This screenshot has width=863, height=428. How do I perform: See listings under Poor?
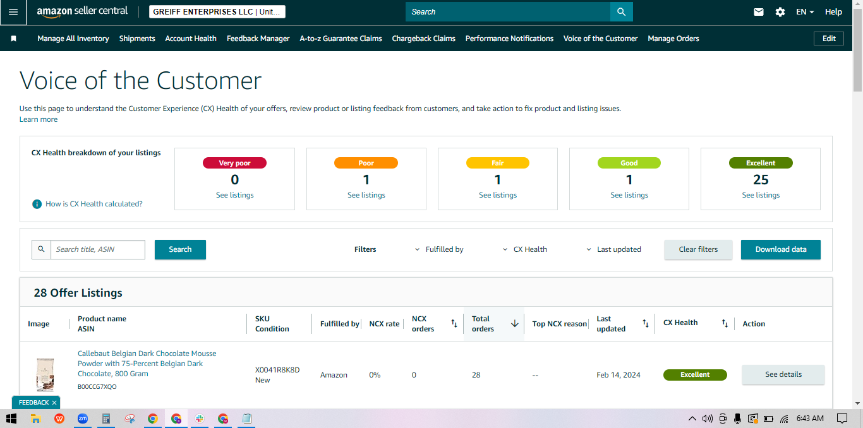tap(366, 195)
